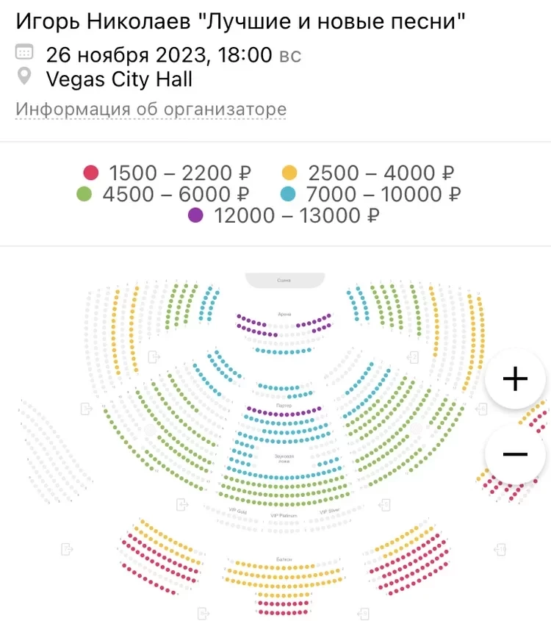Image resolution: width=551 pixels, height=621 pixels.
Task: Select the red 1500 – 2200 ₽ swatch
Action: (90, 173)
